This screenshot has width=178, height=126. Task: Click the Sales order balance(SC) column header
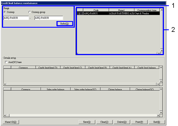coord(85,89)
